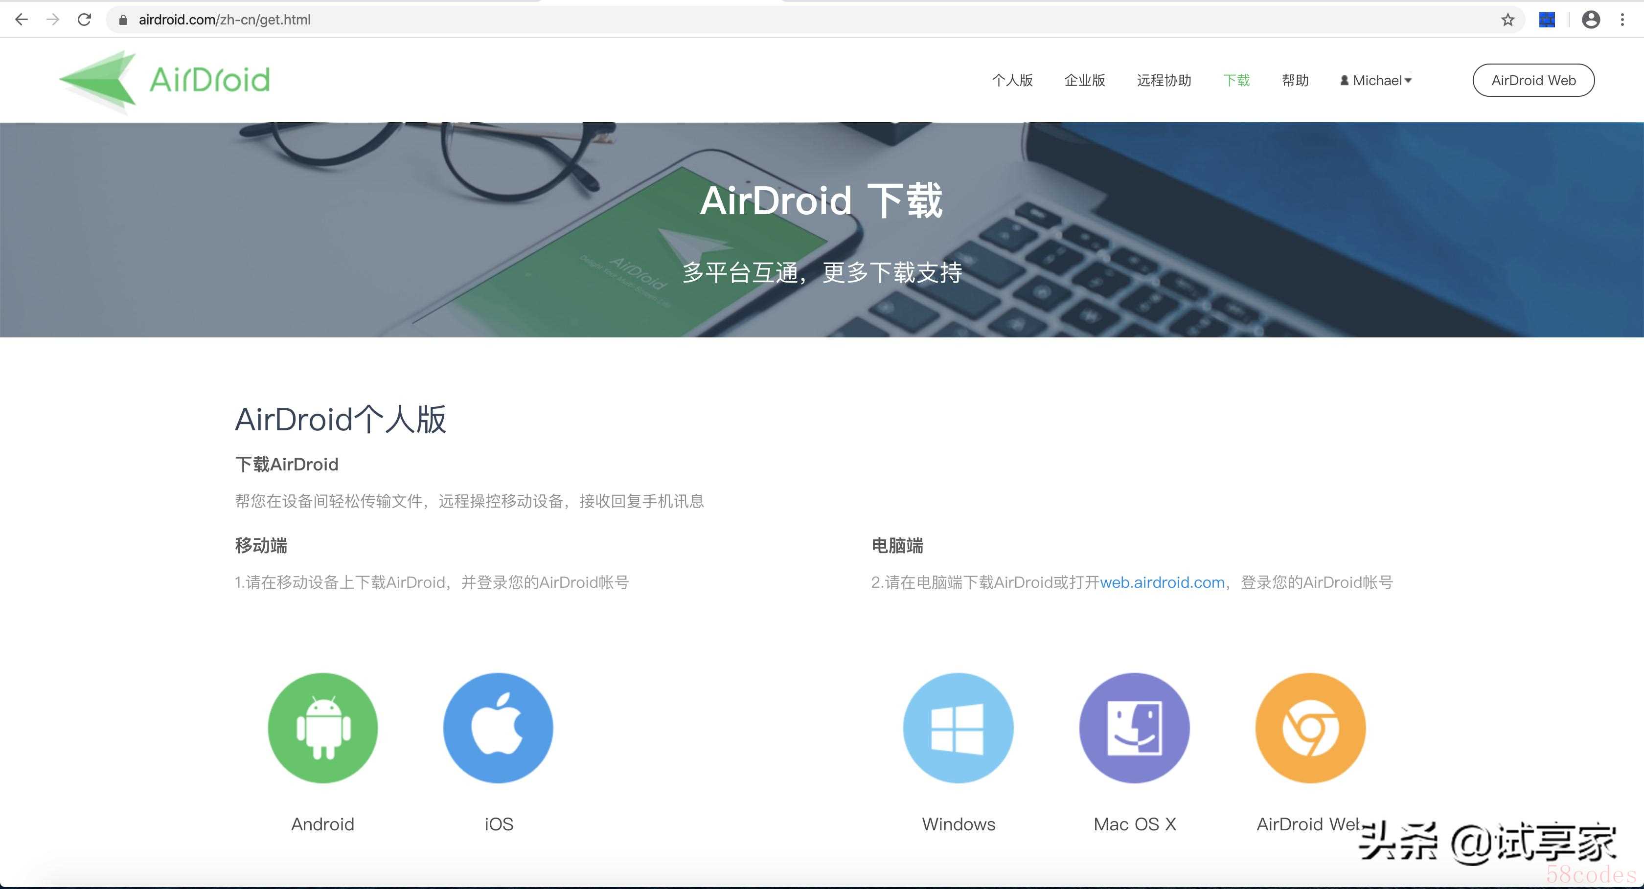Image resolution: width=1644 pixels, height=889 pixels.
Task: Click the iOS label under the icon
Action: point(499,824)
